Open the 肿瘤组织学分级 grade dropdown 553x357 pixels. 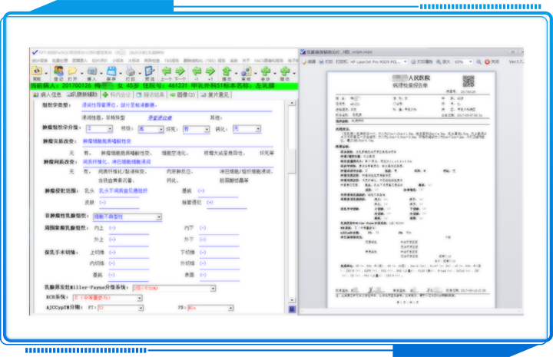click(x=109, y=130)
